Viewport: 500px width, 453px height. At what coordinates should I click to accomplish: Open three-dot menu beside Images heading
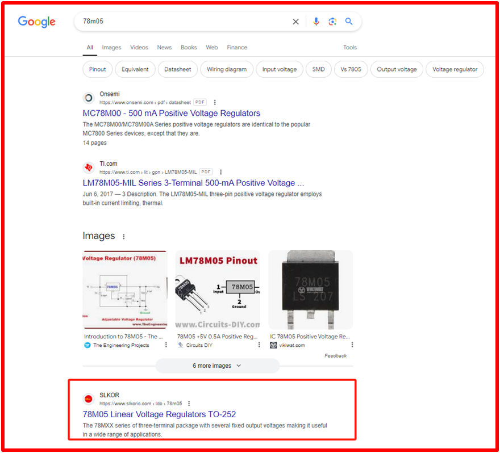click(124, 237)
